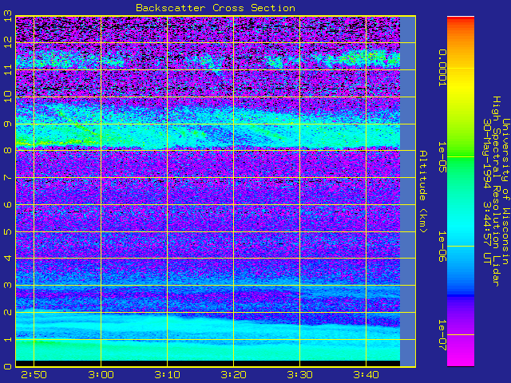The height and width of the screenshot is (383, 511).
Task: Click the black band at plot bottom
Action: [x=208, y=364]
